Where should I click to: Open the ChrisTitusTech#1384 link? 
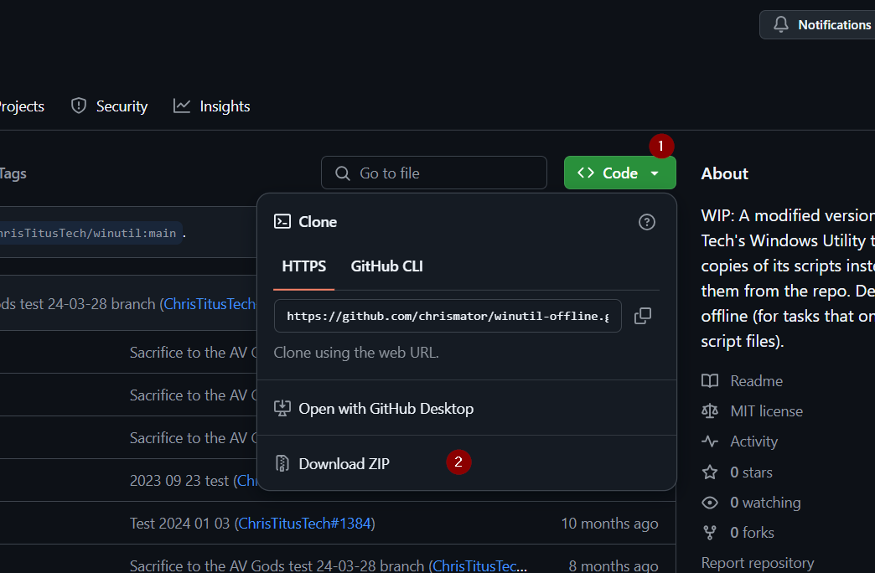point(305,524)
